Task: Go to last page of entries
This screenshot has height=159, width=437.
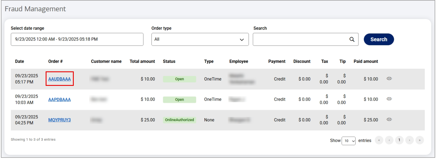Action: (420, 140)
